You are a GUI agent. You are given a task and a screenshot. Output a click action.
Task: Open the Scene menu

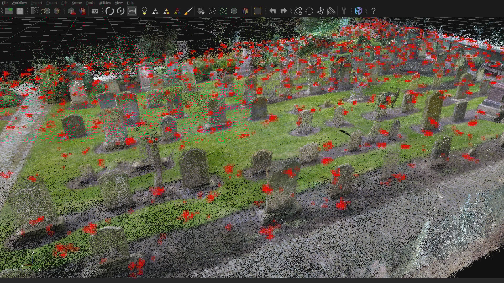coord(77,3)
